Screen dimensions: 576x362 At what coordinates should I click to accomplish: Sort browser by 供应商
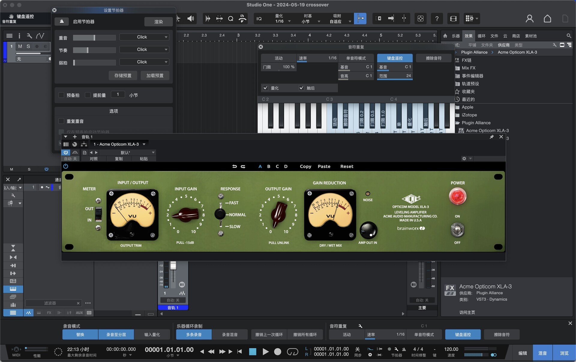point(504,45)
